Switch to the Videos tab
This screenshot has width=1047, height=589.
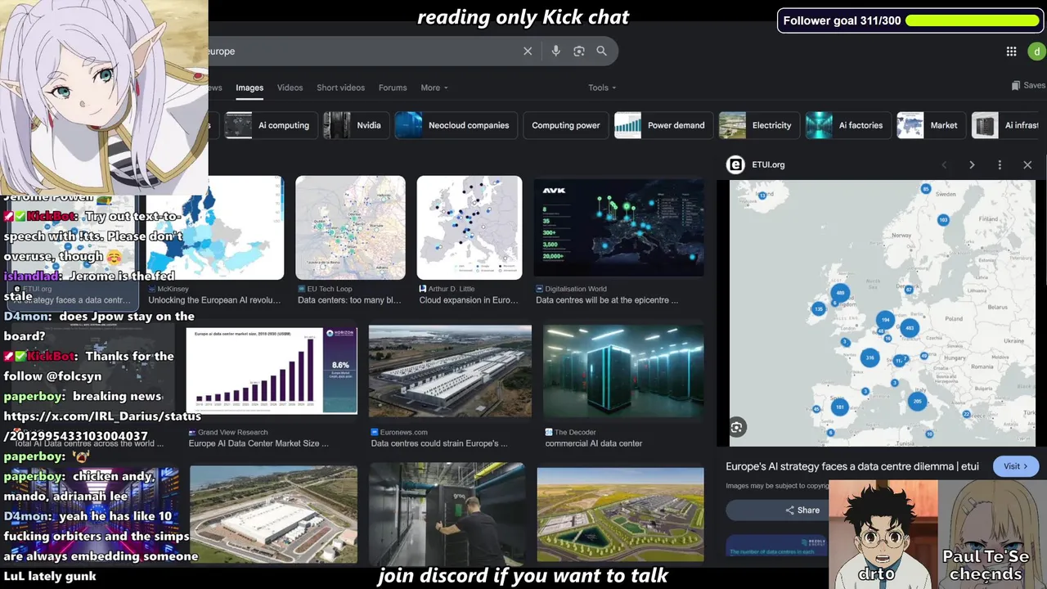tap(290, 88)
